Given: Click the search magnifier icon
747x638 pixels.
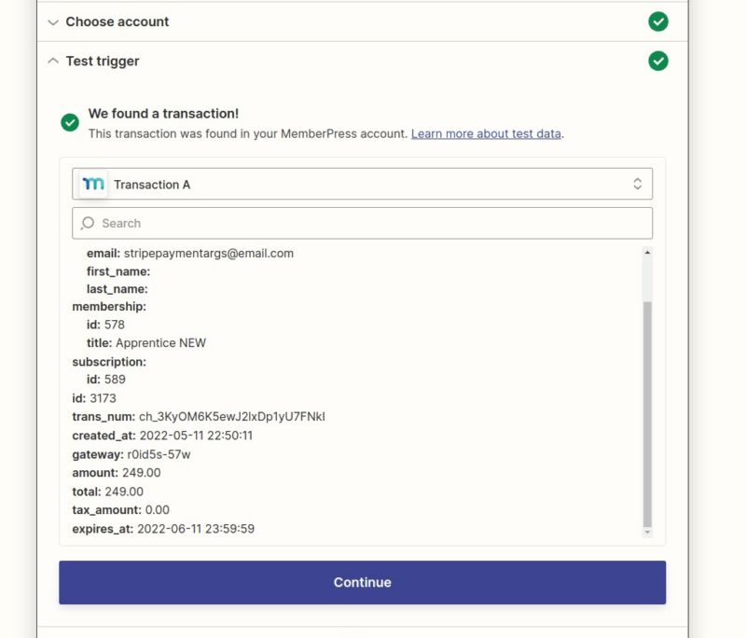Looking at the screenshot, I should (x=87, y=223).
